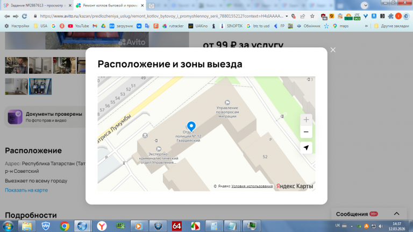Click the taskbar volume speaker icon
Screen dimensions: 413x232
coord(381,226)
